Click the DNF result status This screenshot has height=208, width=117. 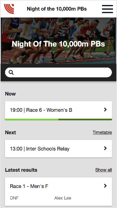[14, 198]
